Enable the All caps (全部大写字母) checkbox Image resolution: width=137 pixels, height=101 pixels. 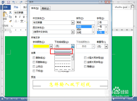click(85, 62)
